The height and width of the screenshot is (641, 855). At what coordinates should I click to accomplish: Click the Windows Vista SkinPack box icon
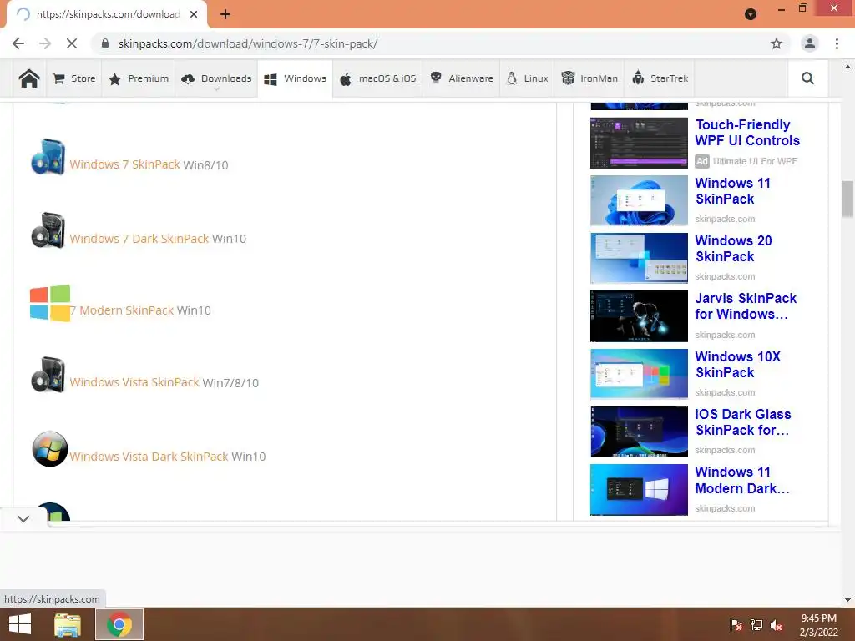pos(48,375)
